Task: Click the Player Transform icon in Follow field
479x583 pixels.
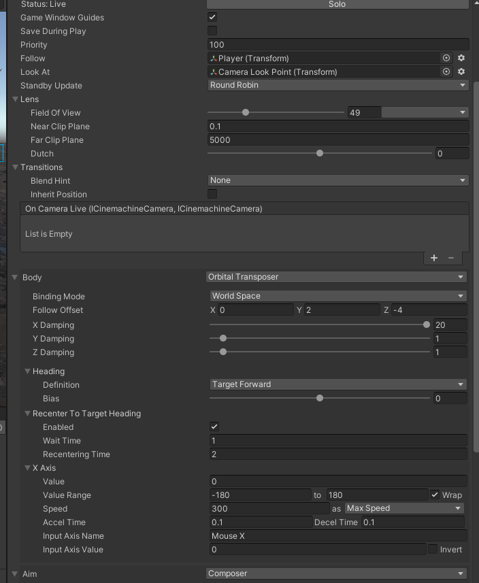Action: coord(214,58)
